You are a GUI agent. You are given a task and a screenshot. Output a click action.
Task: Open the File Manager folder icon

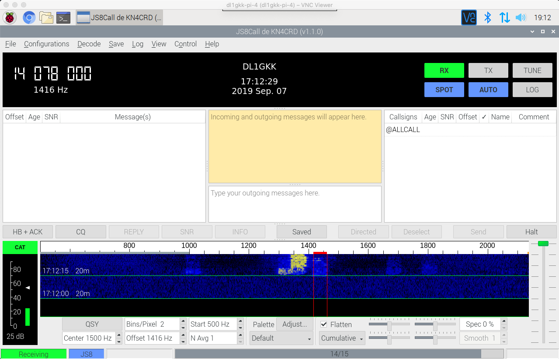[46, 18]
